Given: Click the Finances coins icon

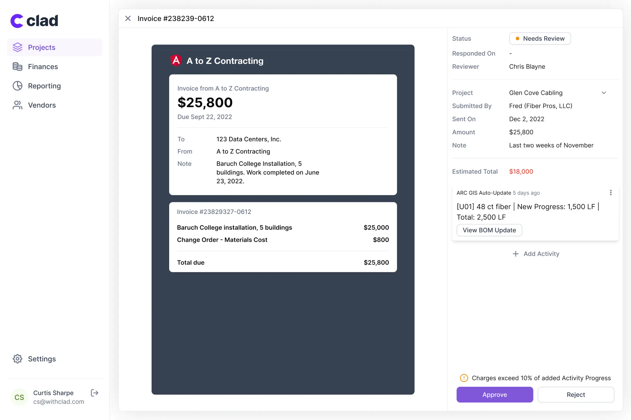Looking at the screenshot, I should 18,66.
